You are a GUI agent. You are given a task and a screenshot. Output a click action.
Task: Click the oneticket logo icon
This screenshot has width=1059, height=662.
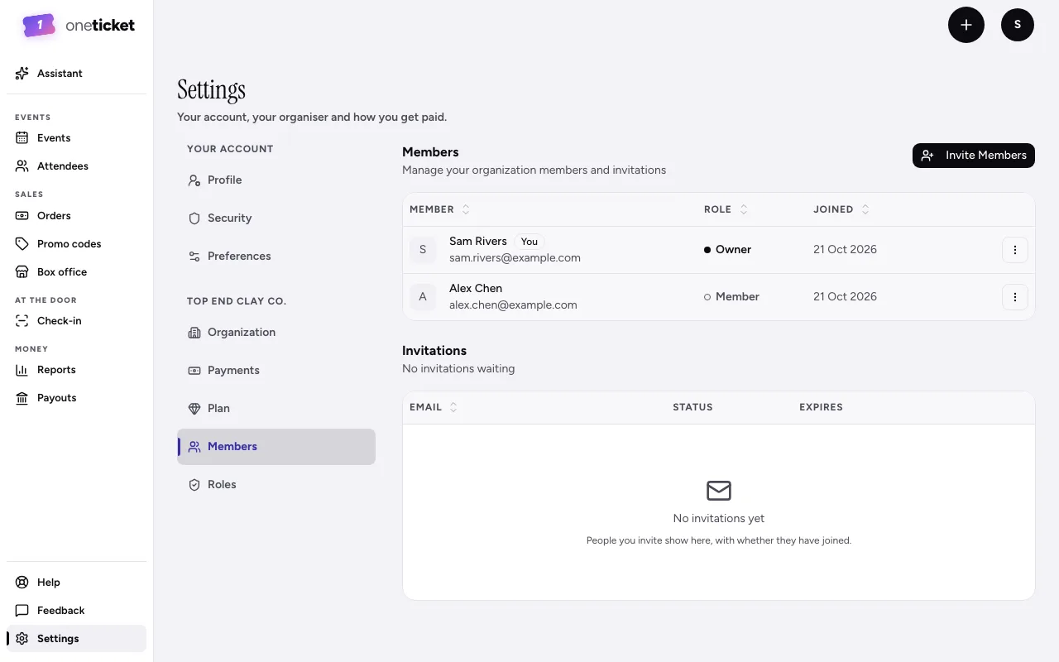(39, 26)
